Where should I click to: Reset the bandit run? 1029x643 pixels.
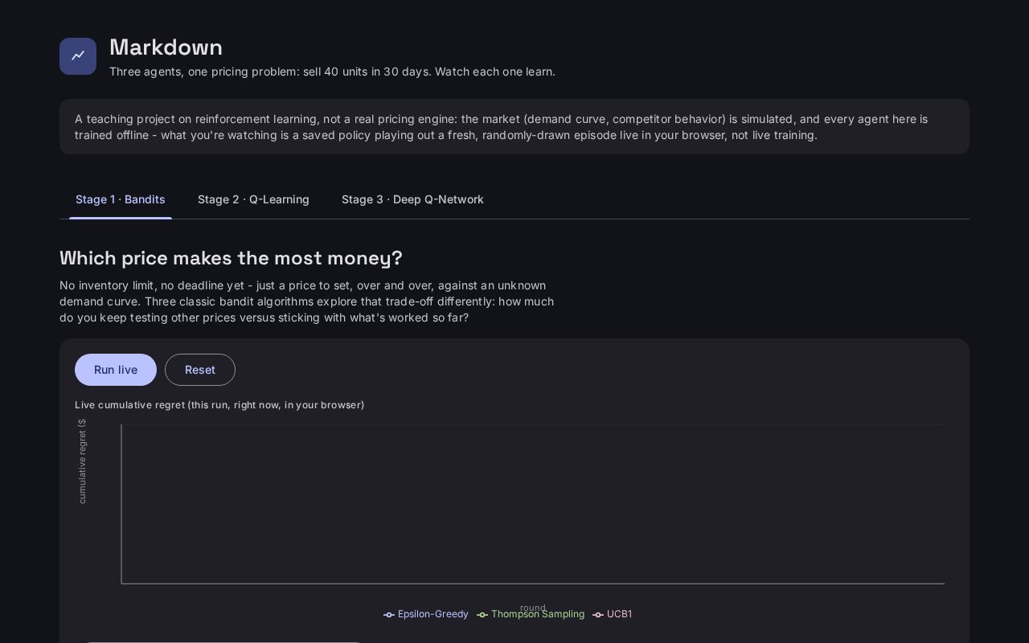pyautogui.click(x=200, y=370)
